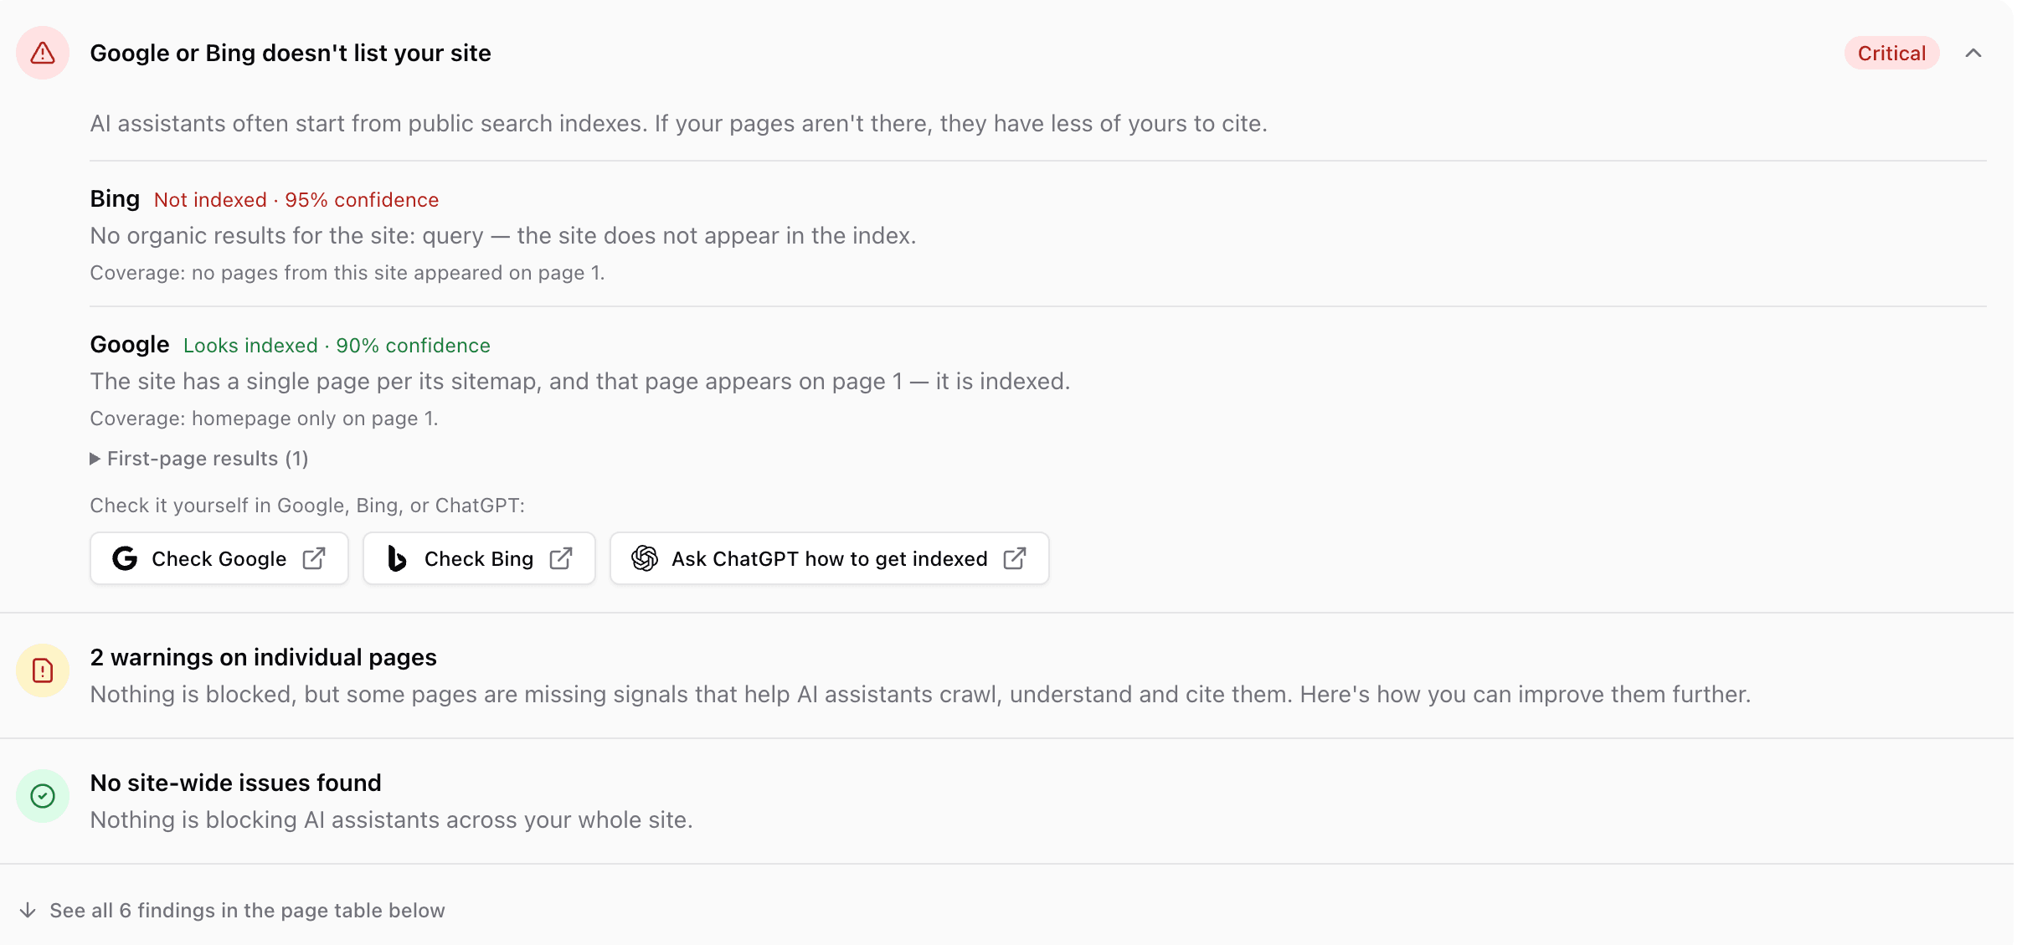Screen dimensions: 2017x945
Task: Click the Google G logo icon
Action: tap(125, 558)
